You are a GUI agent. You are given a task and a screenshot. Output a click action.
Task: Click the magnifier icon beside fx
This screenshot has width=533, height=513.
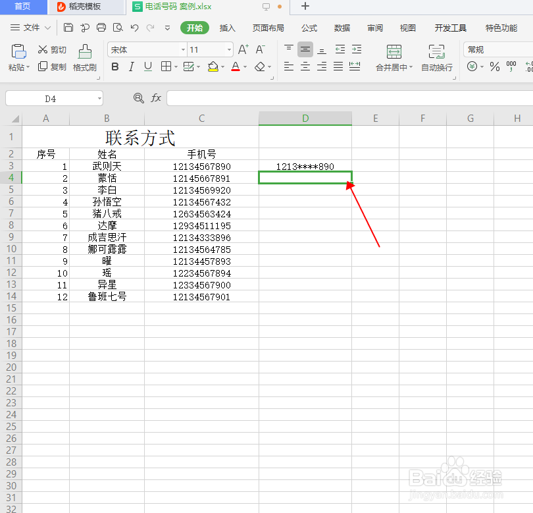[x=138, y=98]
